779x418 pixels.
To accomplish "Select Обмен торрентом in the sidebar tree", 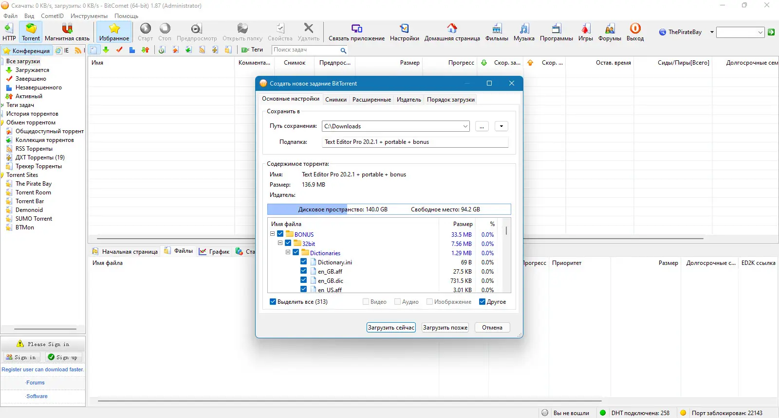I will click(x=31, y=122).
